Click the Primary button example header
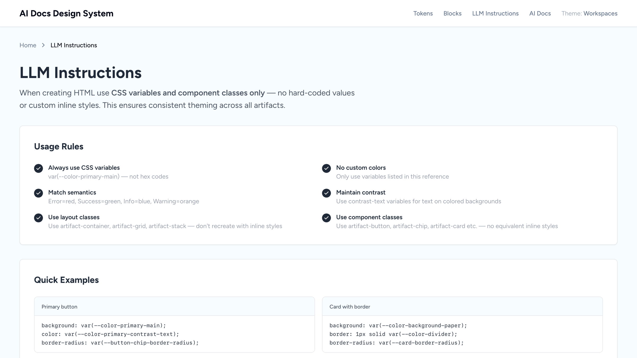 (174, 306)
